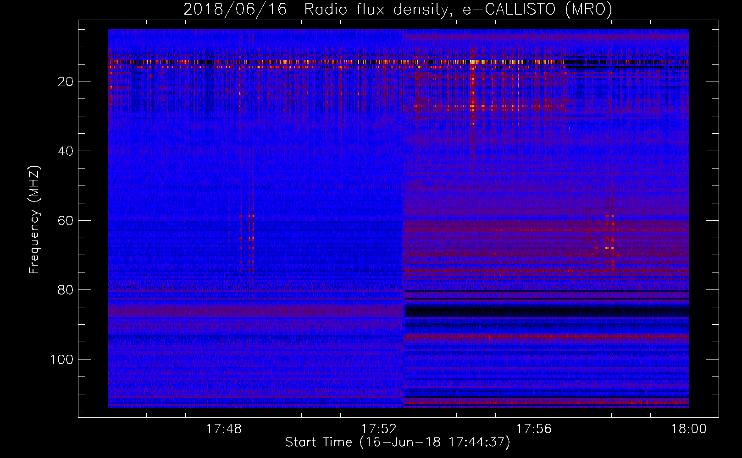Click the 100 MHz frequency tick label
Viewport: 742px width, 458px height.
coord(62,360)
